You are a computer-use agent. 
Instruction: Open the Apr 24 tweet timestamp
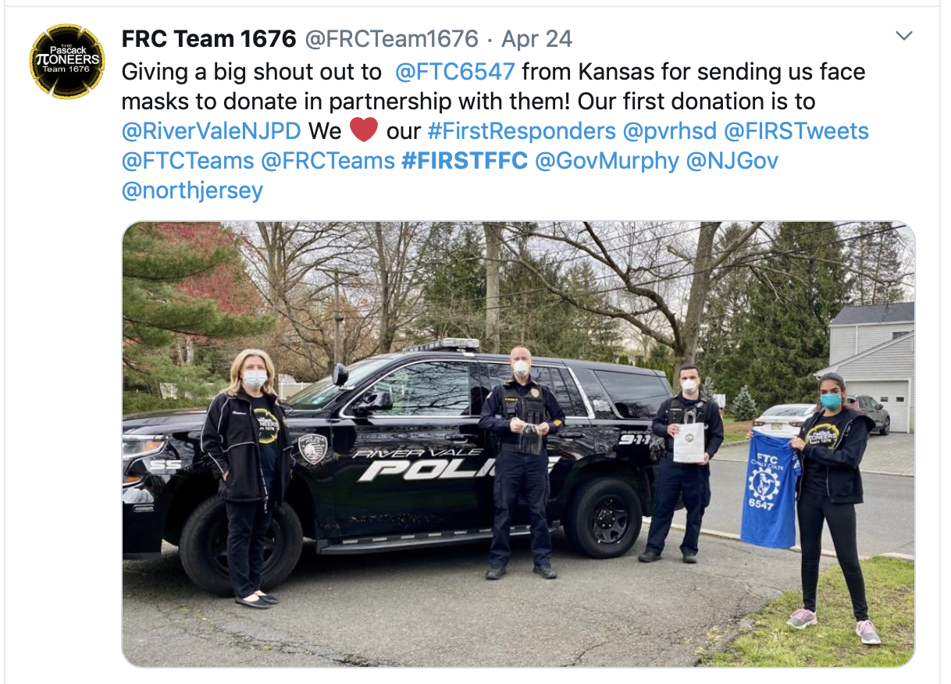[x=536, y=38]
